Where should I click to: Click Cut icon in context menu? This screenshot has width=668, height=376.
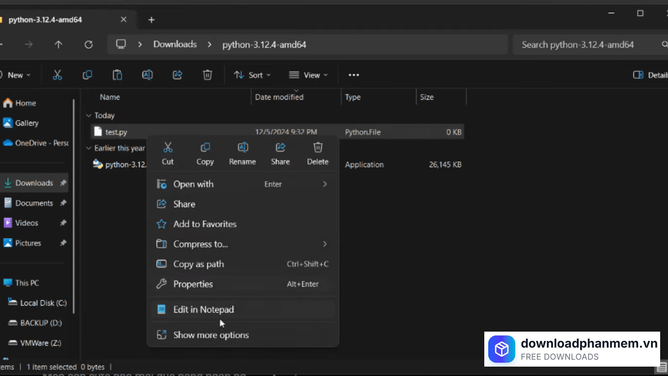pyautogui.click(x=168, y=147)
